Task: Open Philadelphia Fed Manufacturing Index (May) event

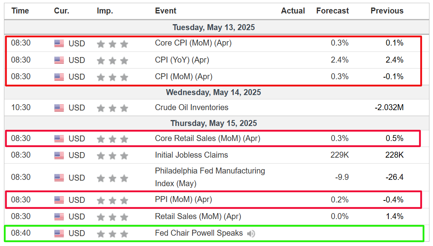Action: coord(210,177)
